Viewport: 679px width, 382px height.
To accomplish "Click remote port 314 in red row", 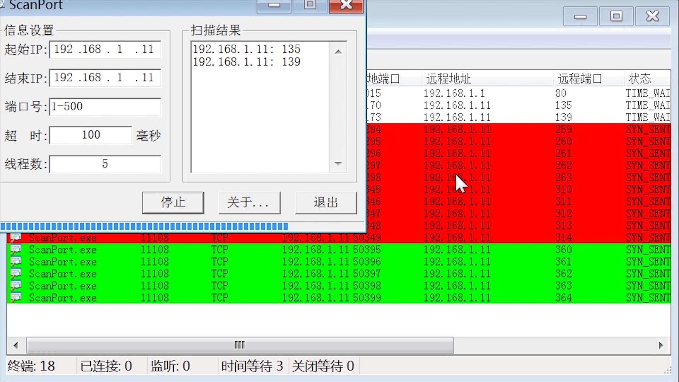I will click(563, 238).
